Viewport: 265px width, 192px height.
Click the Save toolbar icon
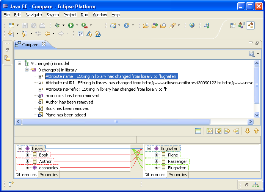pos(25,25)
